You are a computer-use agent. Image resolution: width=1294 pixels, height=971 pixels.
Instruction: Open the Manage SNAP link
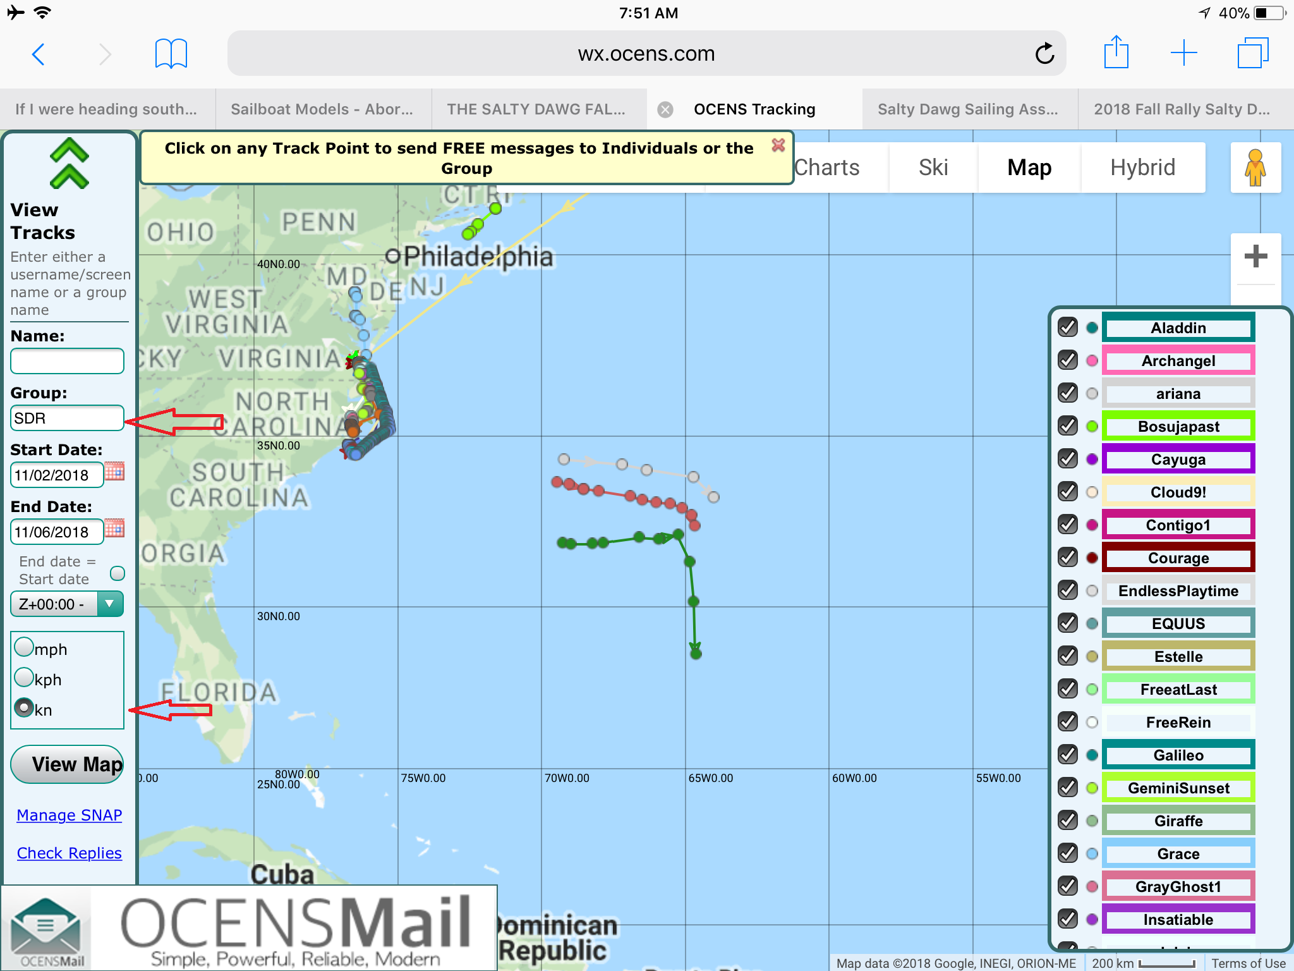point(69,815)
